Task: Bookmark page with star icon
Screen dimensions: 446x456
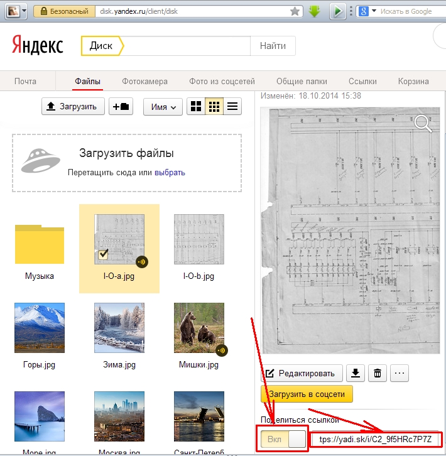Action: 295,11
